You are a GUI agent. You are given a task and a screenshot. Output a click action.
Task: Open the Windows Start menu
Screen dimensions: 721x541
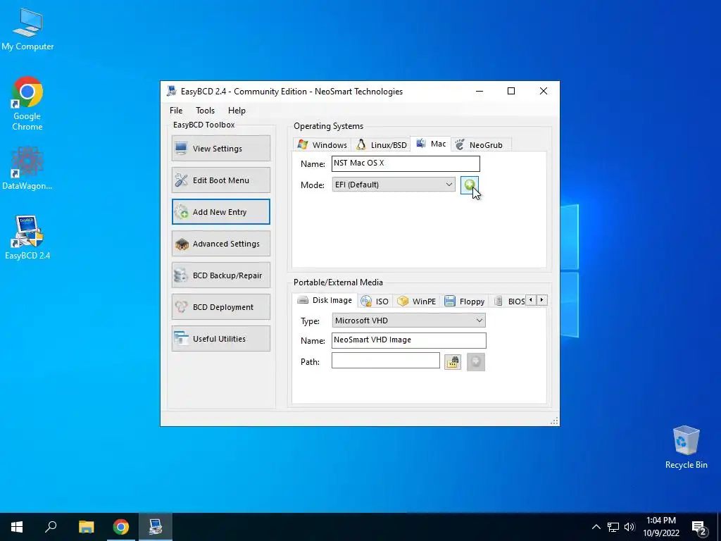(17, 527)
